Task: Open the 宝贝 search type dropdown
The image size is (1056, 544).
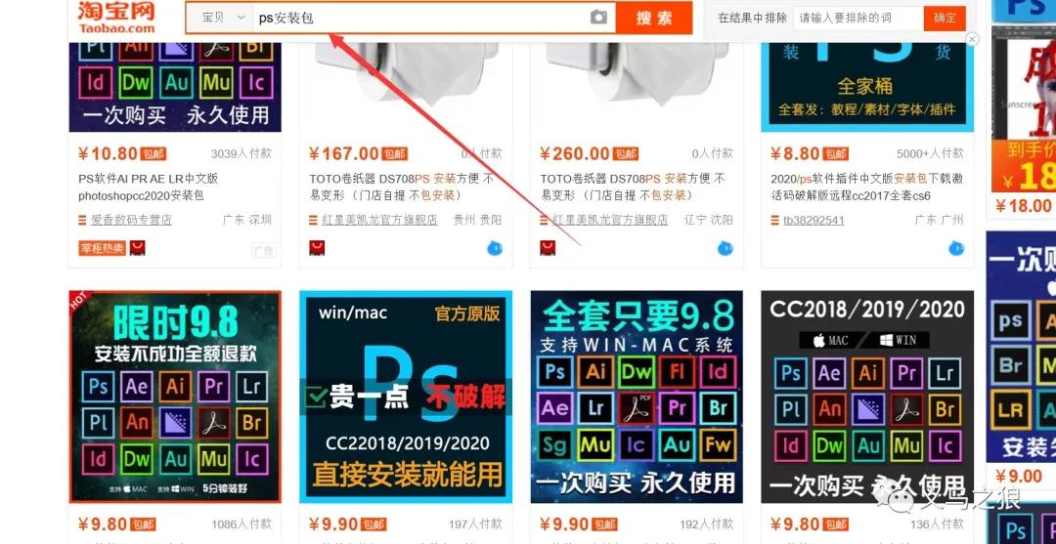Action: click(221, 18)
